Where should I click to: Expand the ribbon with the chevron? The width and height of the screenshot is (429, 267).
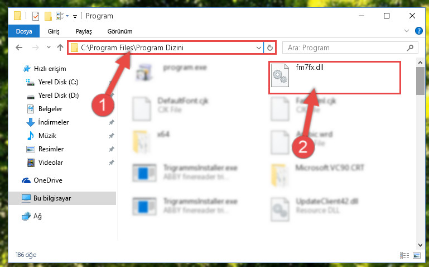coord(407,31)
